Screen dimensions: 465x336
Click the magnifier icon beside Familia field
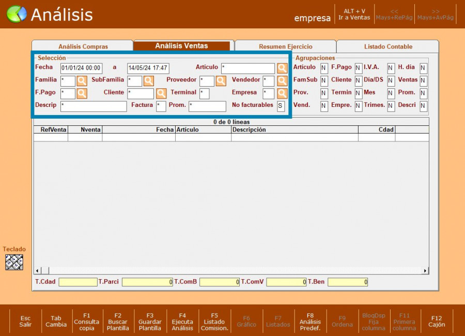82,81
